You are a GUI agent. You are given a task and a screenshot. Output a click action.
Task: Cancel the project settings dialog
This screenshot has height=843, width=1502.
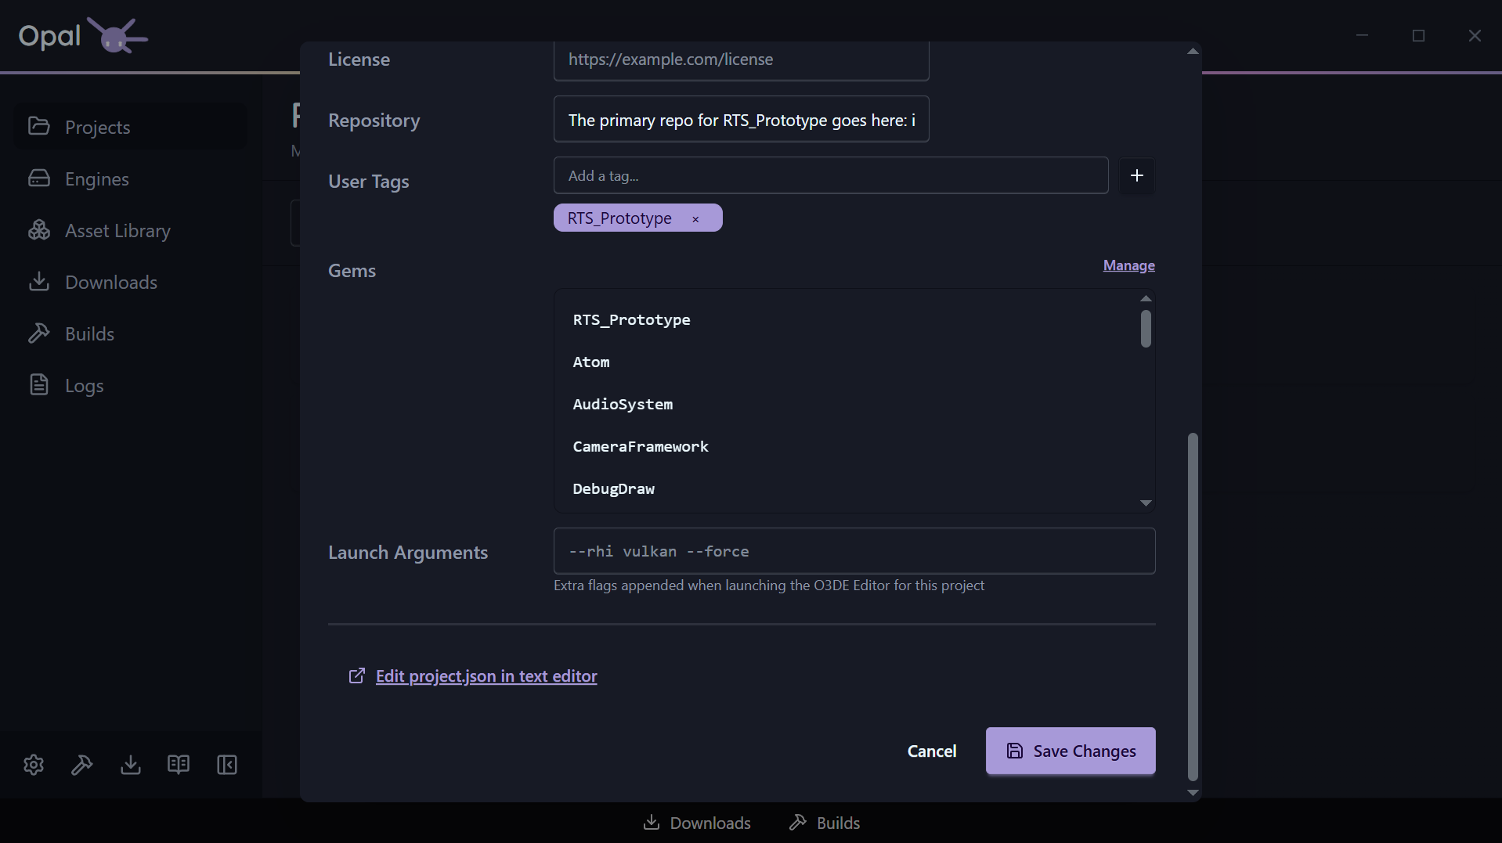pyautogui.click(x=932, y=751)
